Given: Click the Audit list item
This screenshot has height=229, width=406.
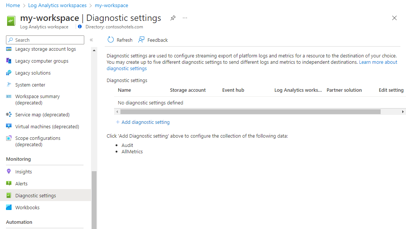Looking at the screenshot, I should click(127, 145).
